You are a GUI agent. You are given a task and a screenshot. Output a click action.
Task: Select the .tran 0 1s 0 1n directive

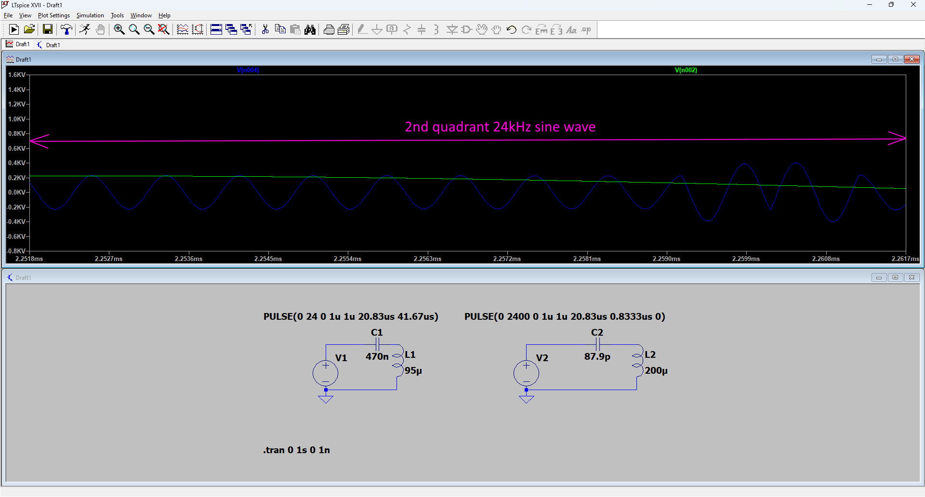pos(296,450)
